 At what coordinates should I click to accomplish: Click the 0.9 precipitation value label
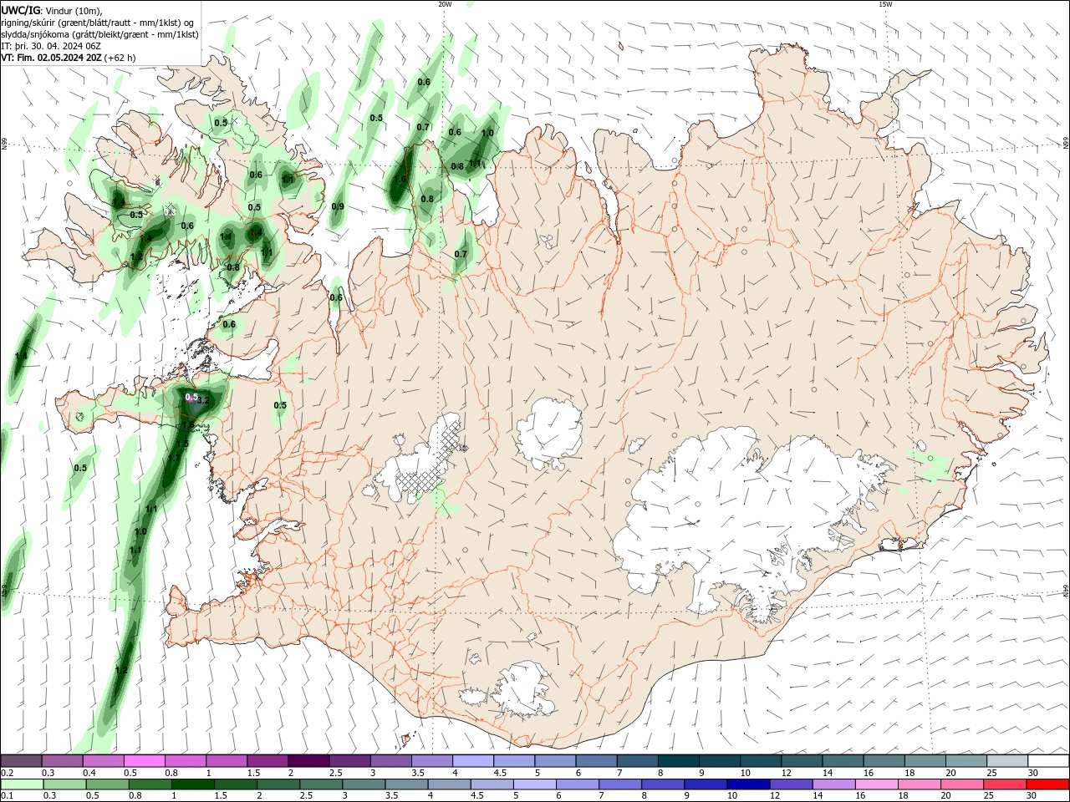click(x=338, y=206)
